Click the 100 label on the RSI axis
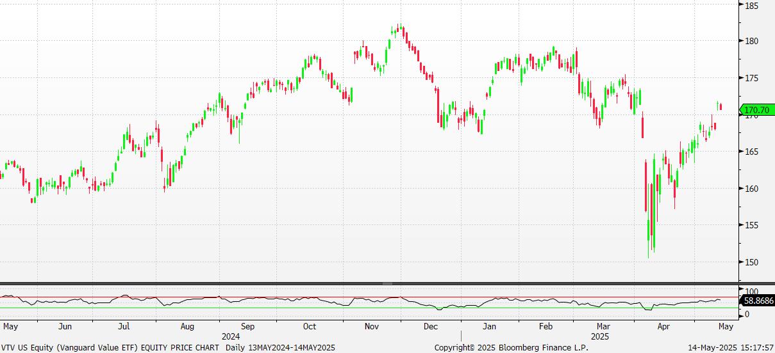Viewport: 775px width, 353px height. (751, 291)
